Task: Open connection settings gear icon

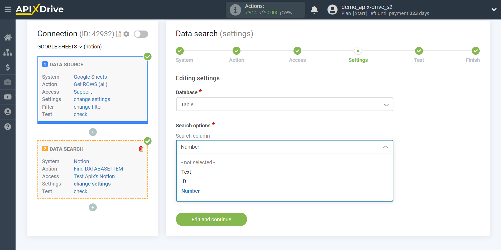Action: point(126,34)
